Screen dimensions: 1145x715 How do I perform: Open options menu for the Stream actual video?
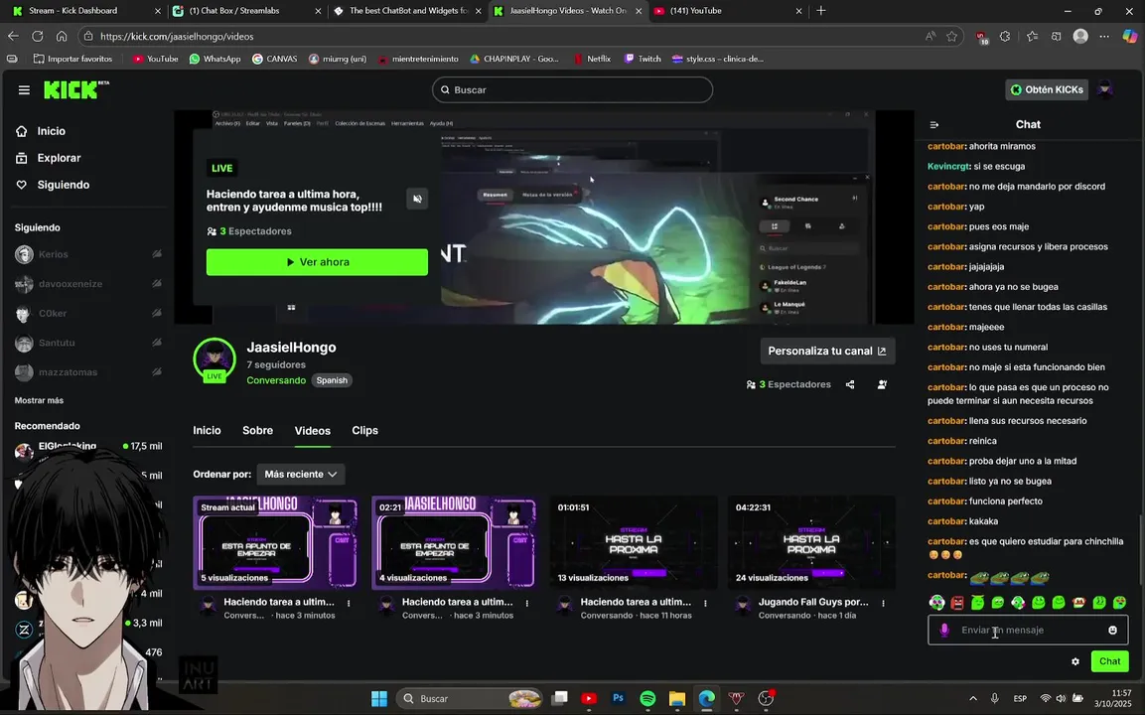pyautogui.click(x=349, y=603)
